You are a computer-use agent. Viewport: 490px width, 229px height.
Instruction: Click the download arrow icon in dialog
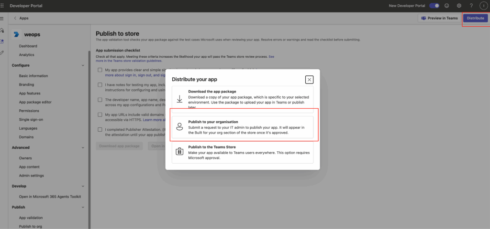[179, 99]
